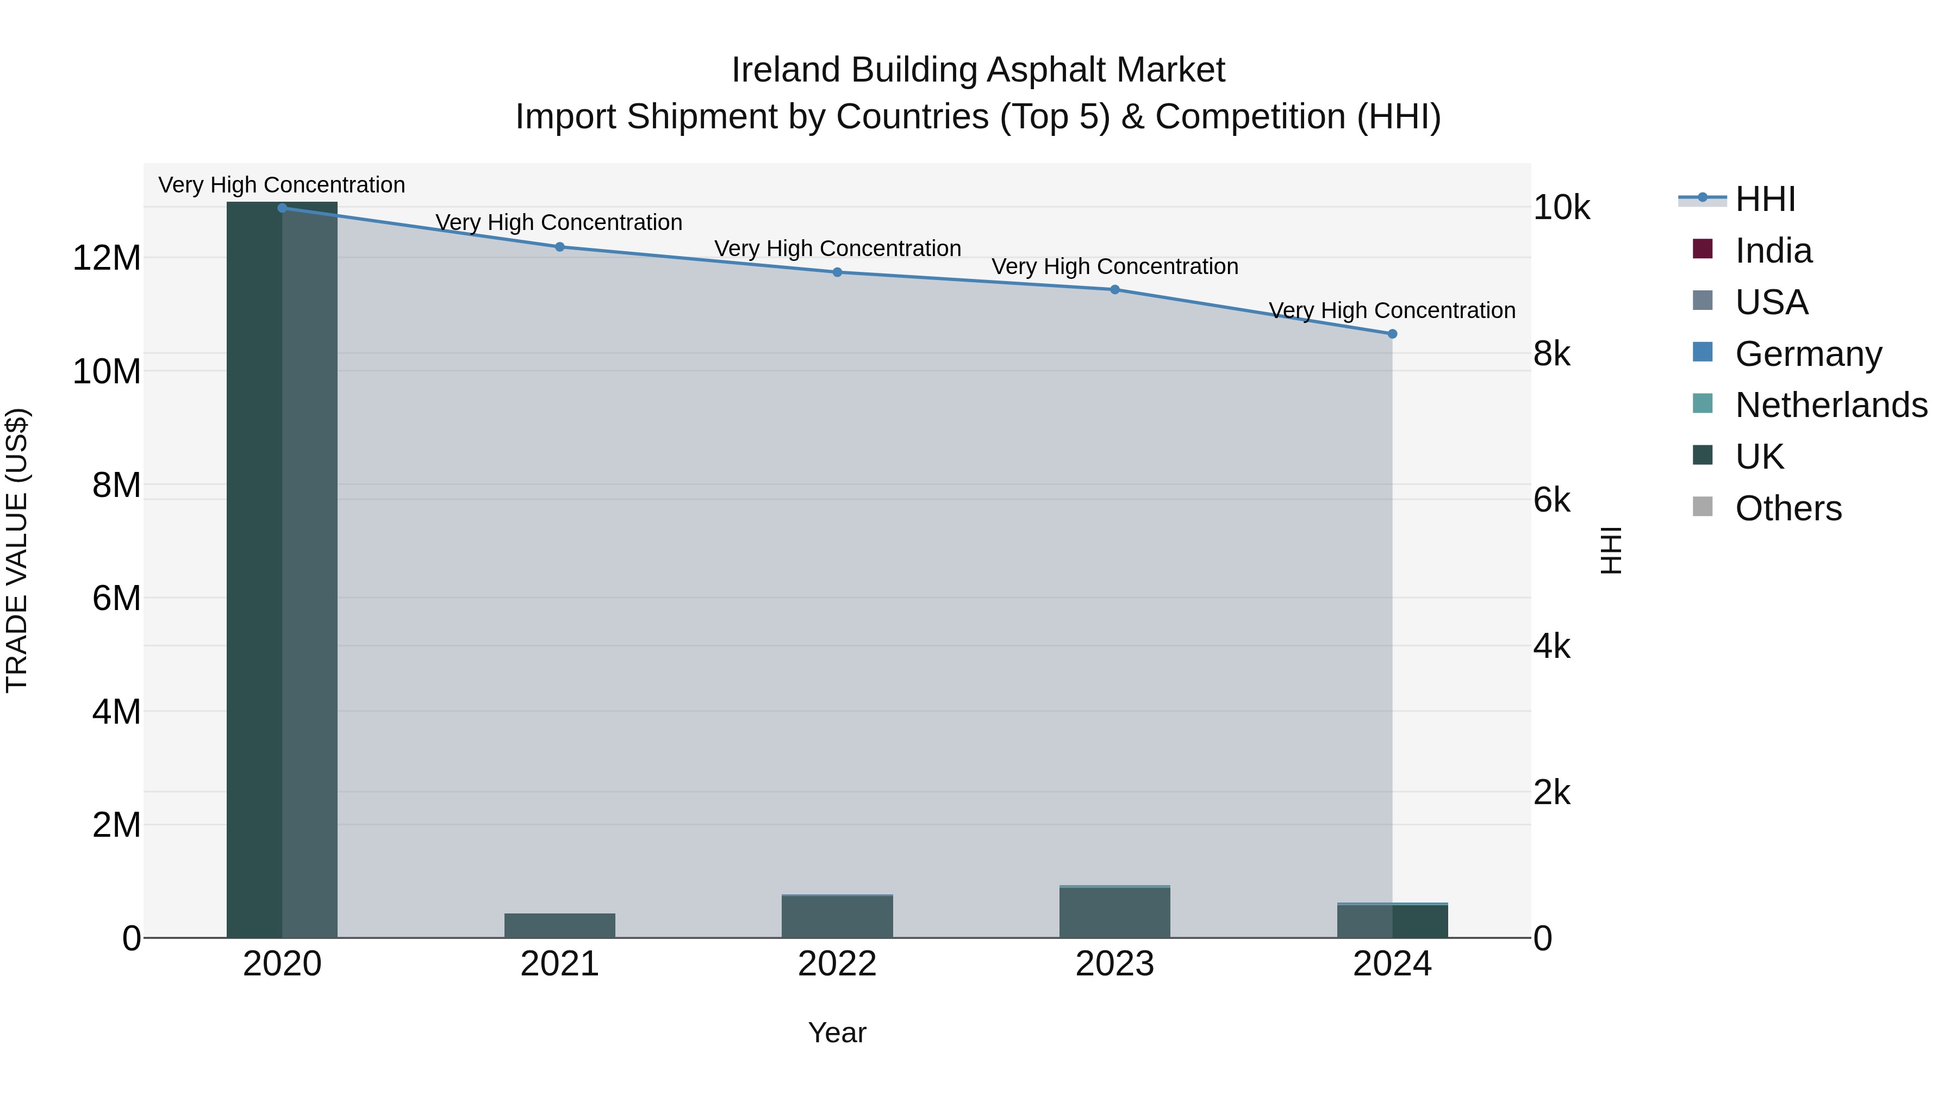Click the 6k HHI axis tick label
Viewport: 1957px width, 1101px height.
click(1552, 500)
